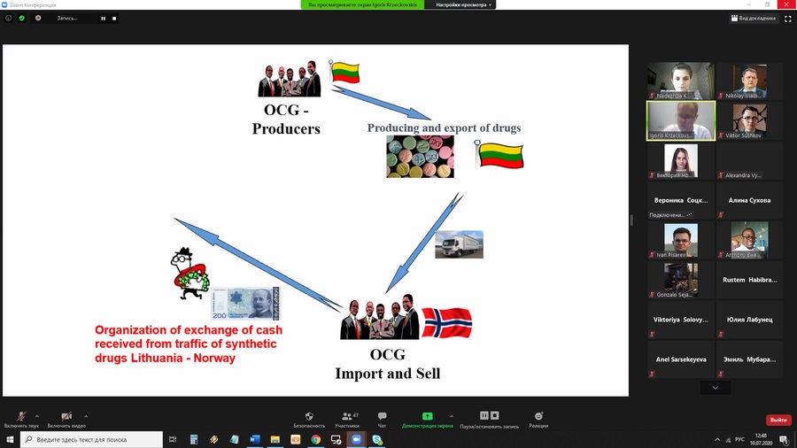Click the Windows search box
The height and width of the screenshot is (448, 797).
[x=91, y=439]
